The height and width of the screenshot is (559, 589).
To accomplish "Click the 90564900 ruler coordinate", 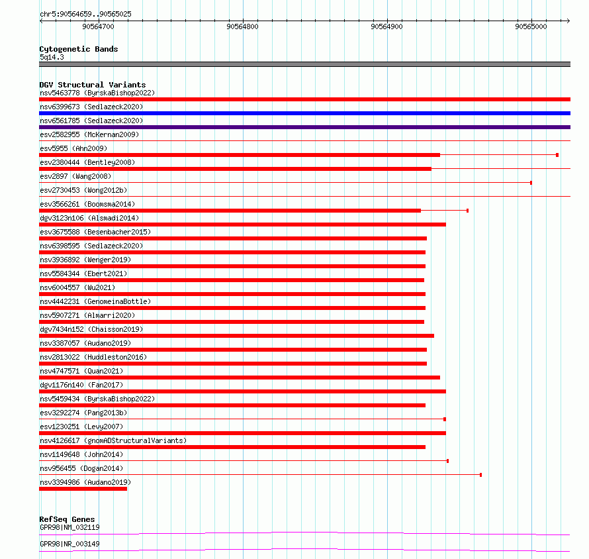I will (386, 26).
